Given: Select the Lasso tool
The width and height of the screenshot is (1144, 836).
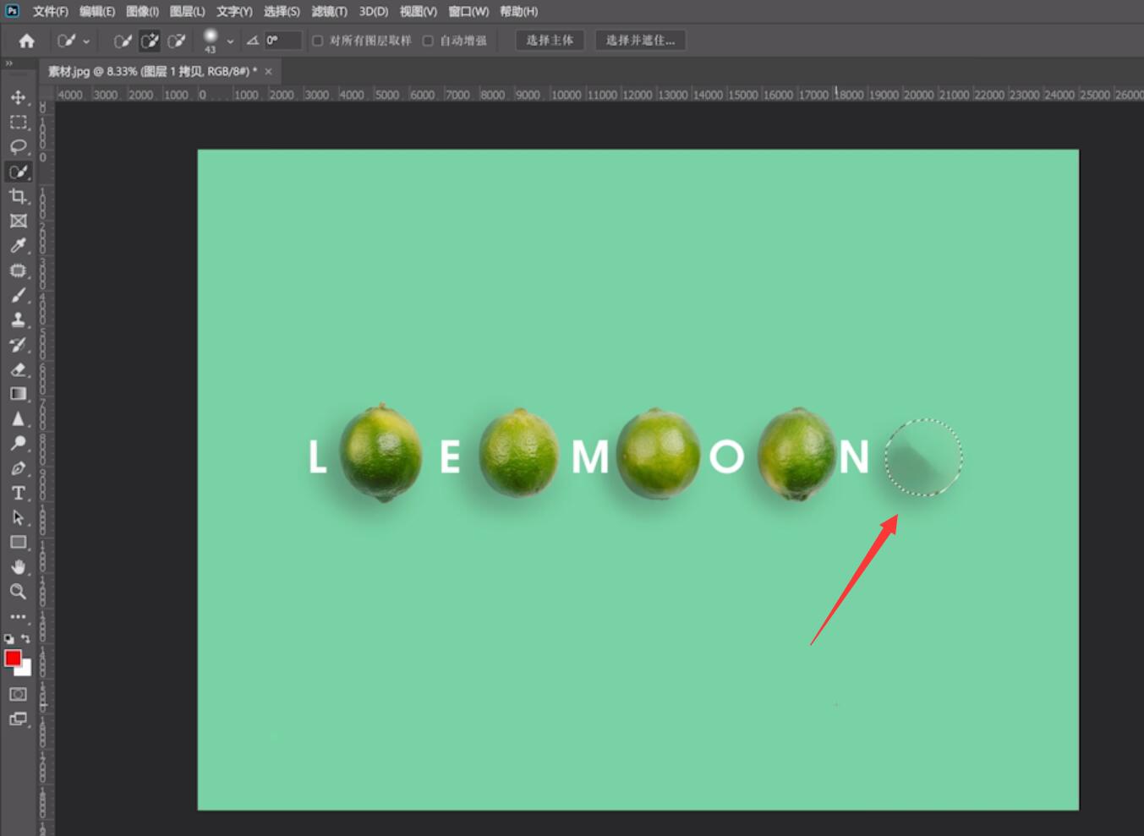Looking at the screenshot, I should 18,146.
